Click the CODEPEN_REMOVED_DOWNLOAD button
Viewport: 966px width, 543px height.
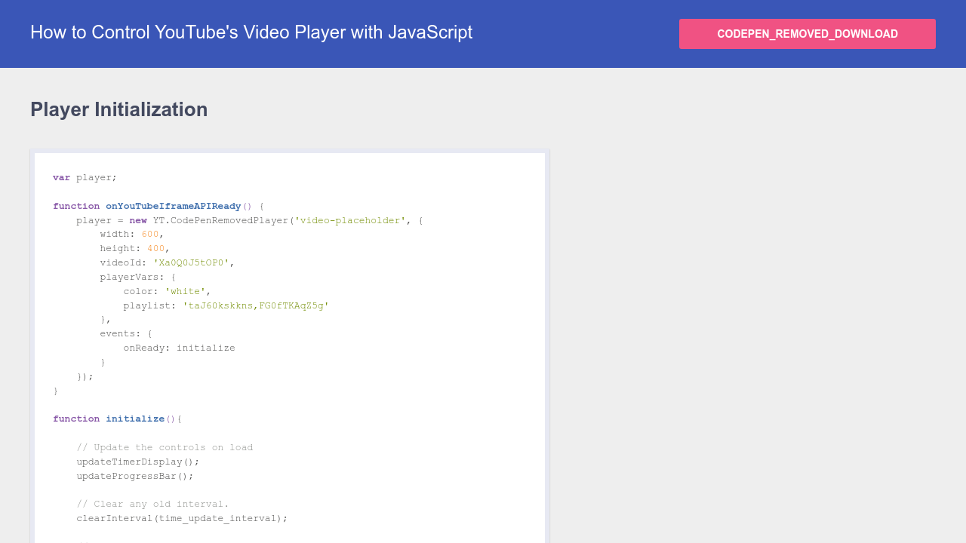808,34
